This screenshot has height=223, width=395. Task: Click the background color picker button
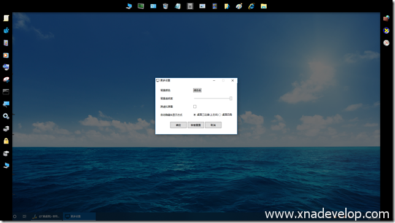197,90
